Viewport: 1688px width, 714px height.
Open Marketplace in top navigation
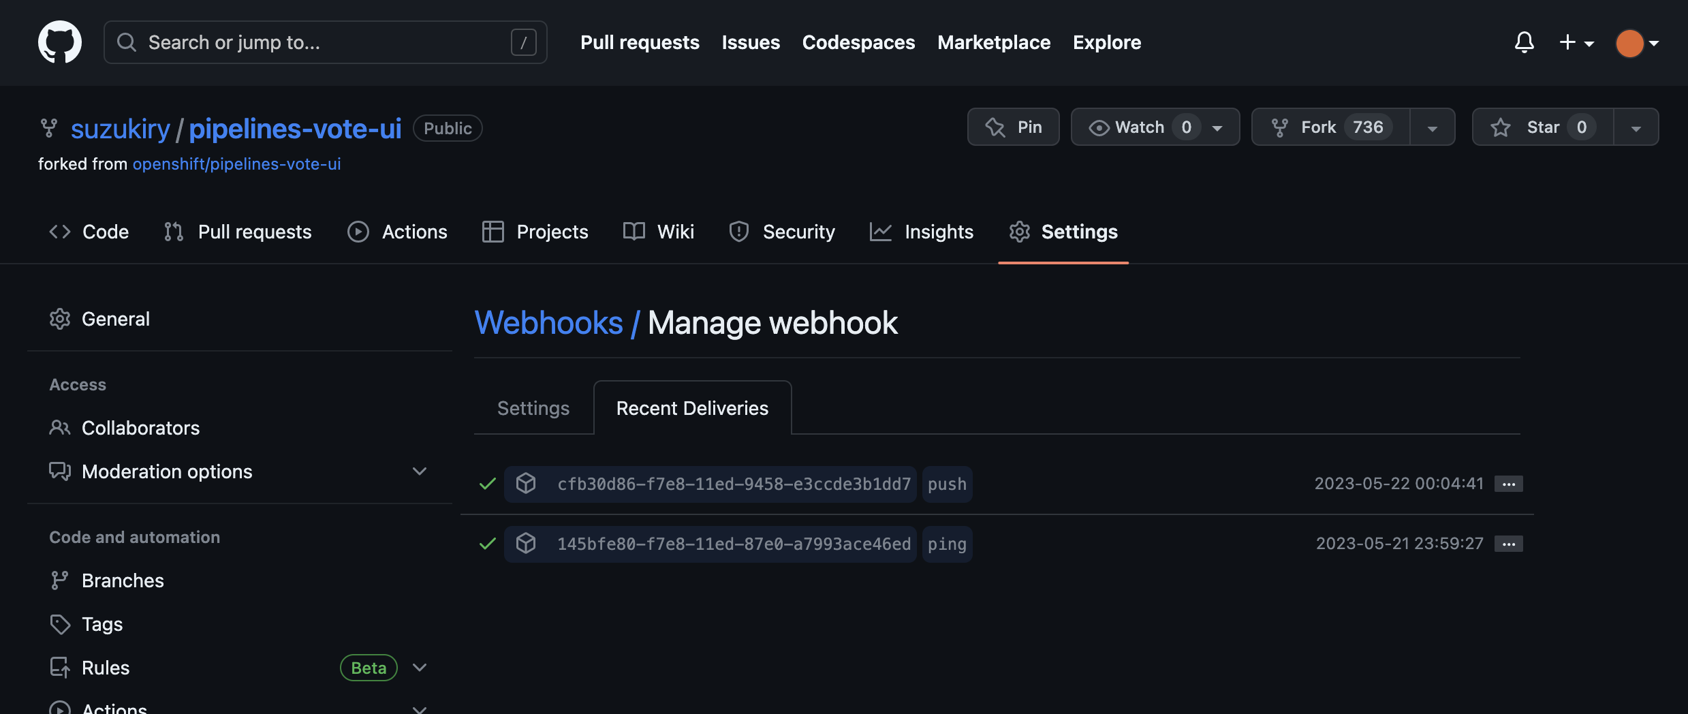[x=994, y=42]
